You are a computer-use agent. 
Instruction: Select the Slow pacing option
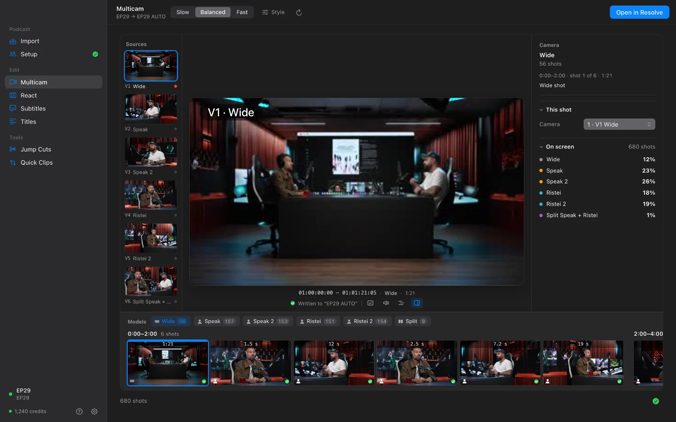[x=183, y=12]
